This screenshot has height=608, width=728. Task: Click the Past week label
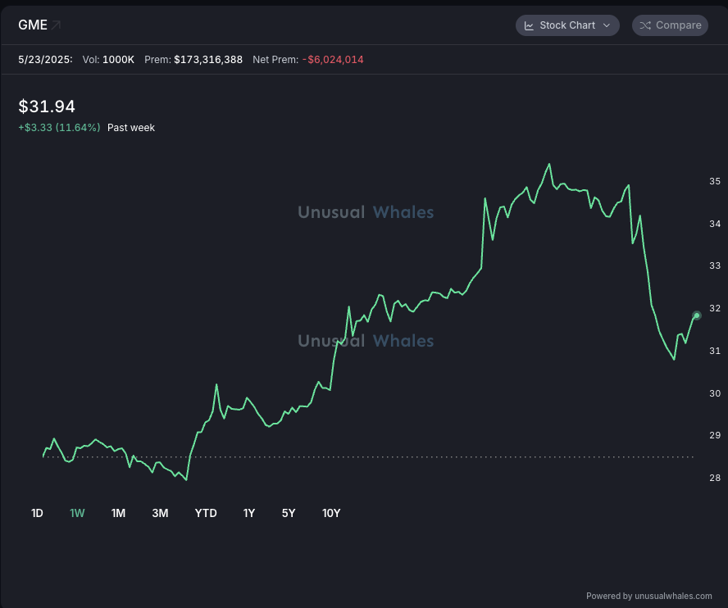click(x=131, y=128)
